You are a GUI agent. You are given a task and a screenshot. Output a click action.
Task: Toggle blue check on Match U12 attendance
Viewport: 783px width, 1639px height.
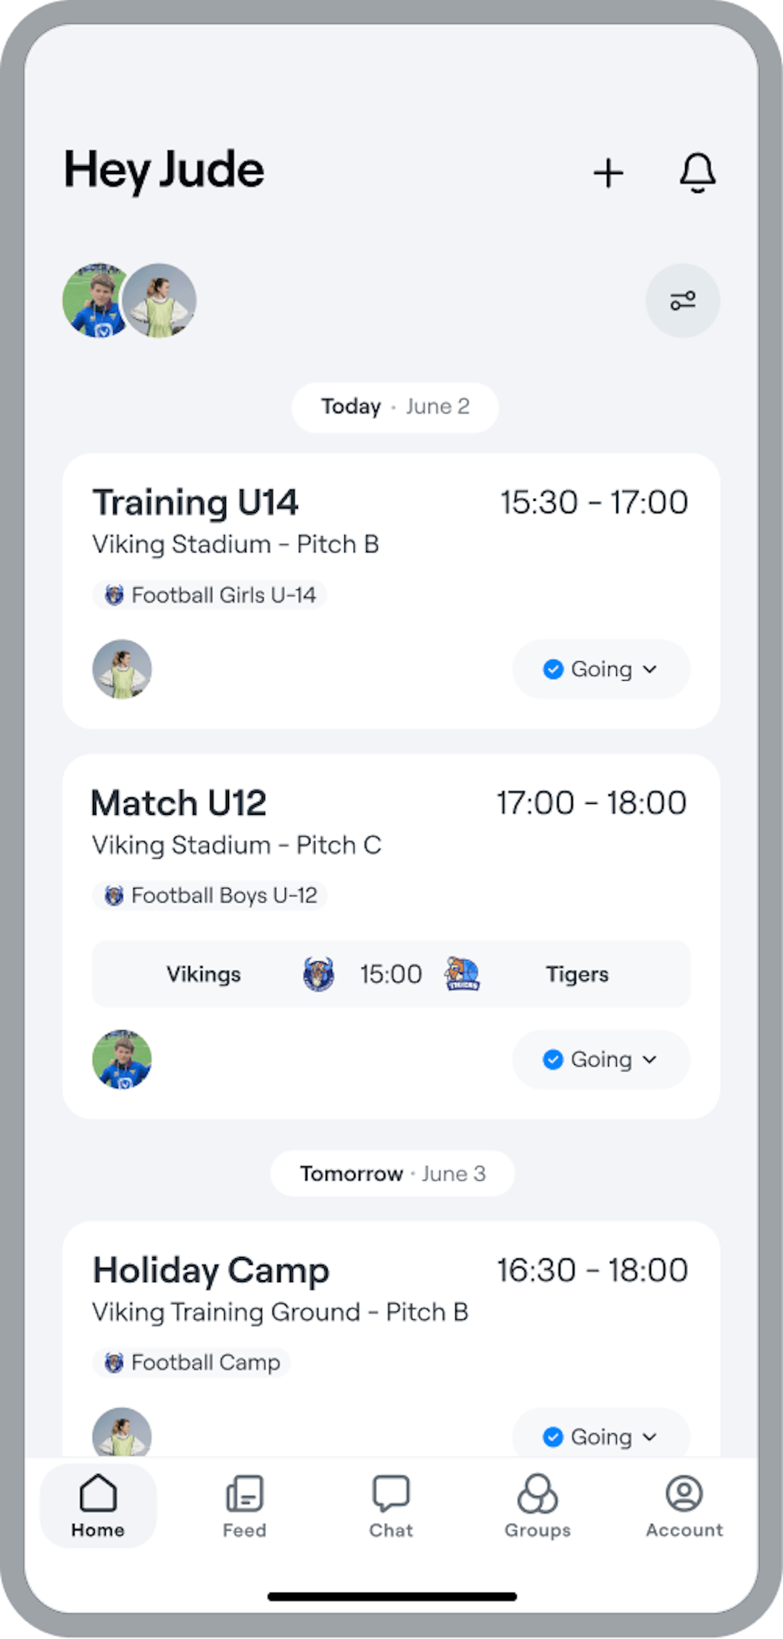tap(553, 1059)
